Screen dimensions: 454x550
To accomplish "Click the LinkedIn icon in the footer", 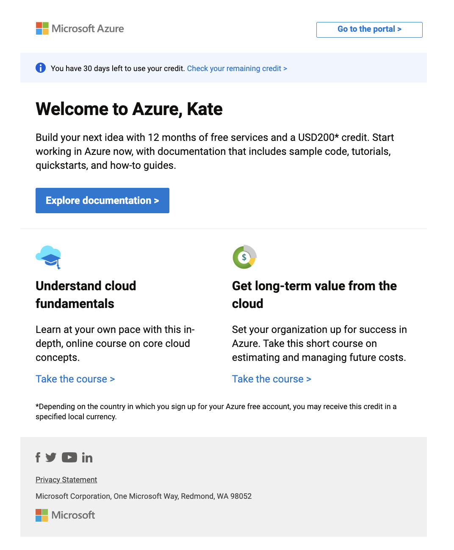I will click(87, 457).
